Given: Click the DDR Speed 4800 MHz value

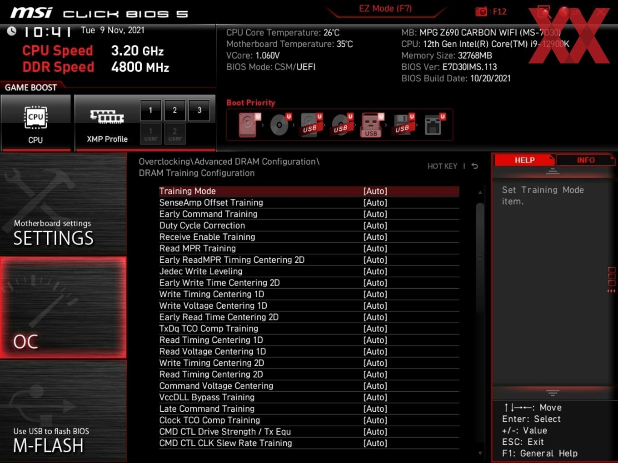Looking at the screenshot, I should point(140,67).
